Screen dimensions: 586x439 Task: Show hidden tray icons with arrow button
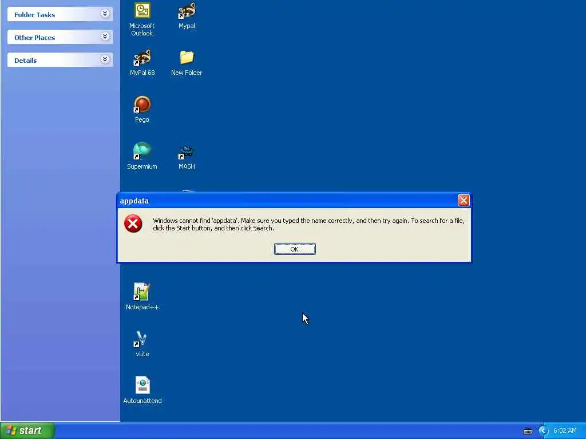(543, 431)
